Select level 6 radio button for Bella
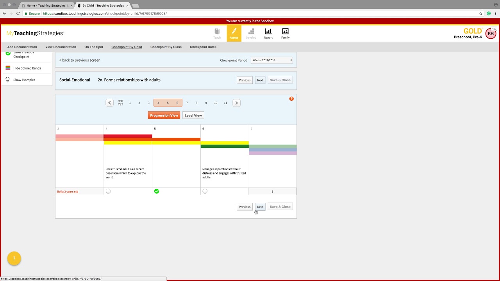Screen dimensions: 500x281 (x=205, y=191)
